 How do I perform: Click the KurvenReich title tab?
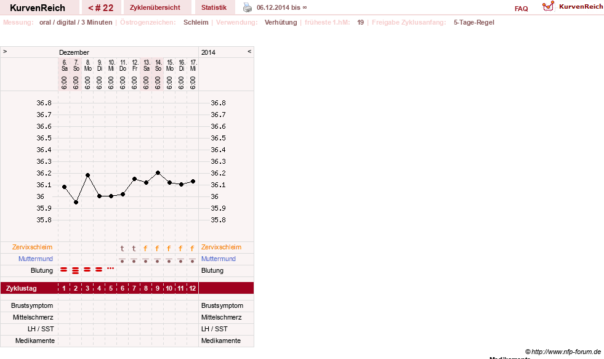point(38,8)
